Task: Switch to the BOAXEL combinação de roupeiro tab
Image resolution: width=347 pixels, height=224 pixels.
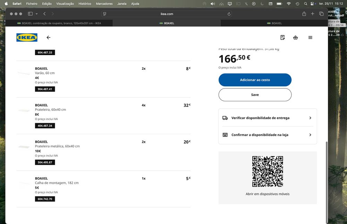Action: (x=59, y=23)
